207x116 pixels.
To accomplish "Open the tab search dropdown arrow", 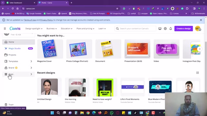I will click(3, 3).
